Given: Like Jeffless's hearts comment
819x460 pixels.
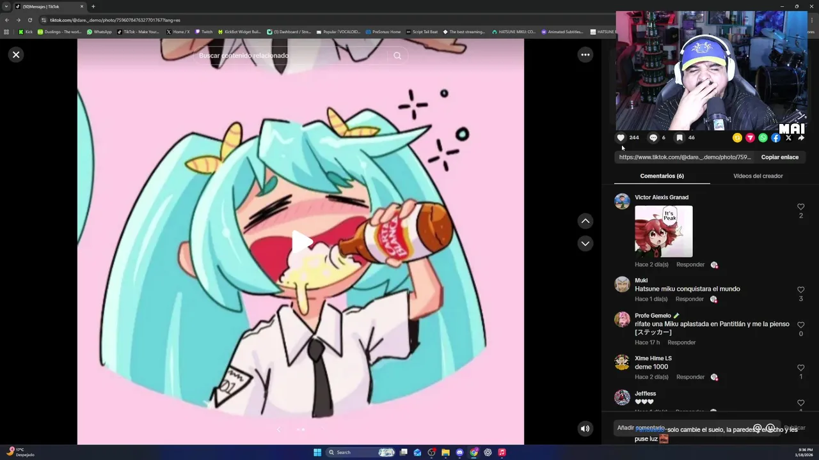Looking at the screenshot, I should 800,403.
